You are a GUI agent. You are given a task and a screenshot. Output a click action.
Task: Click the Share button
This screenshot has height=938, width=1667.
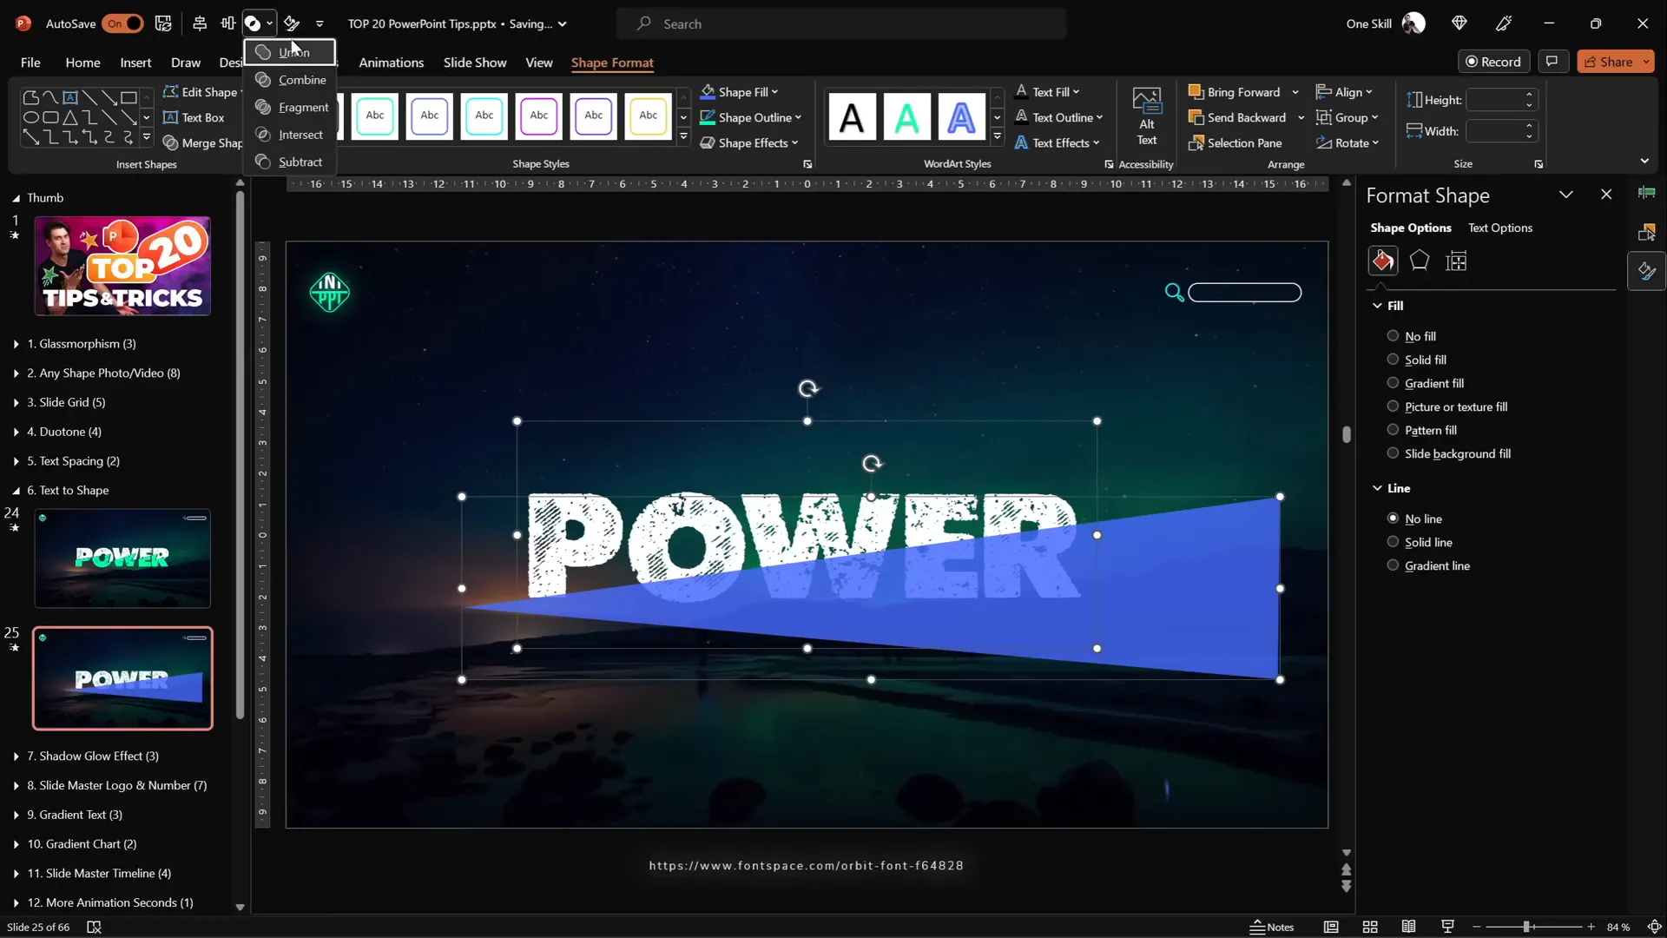click(x=1607, y=62)
